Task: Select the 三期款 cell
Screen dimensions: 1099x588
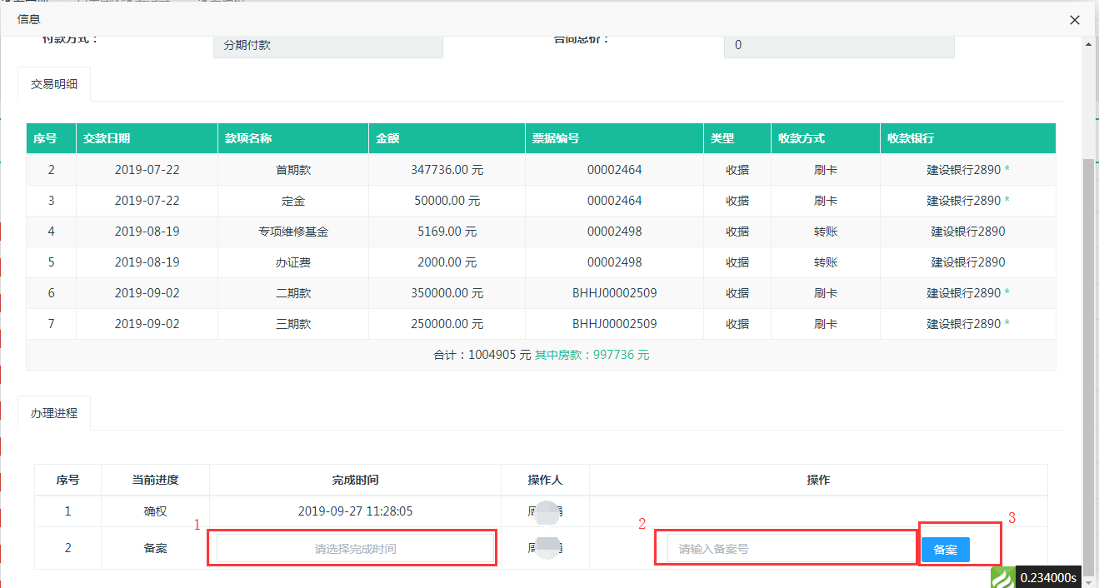Action: pos(293,324)
